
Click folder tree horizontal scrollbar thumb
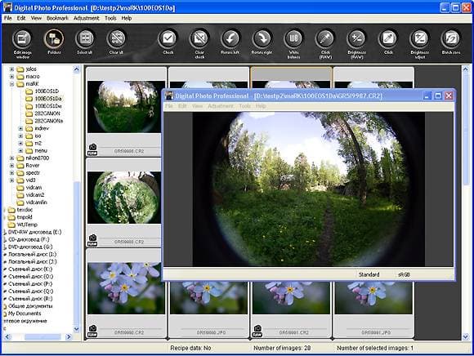42,336
